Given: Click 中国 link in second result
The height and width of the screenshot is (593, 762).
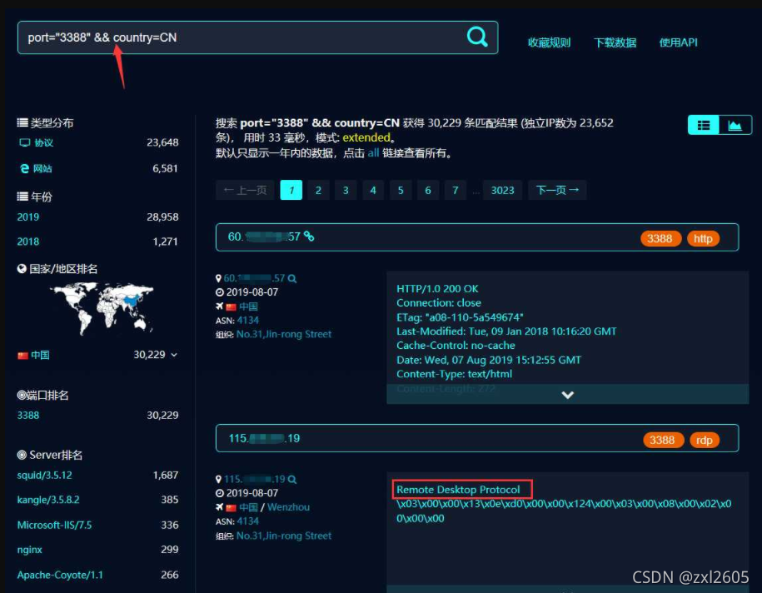Looking at the screenshot, I should click(248, 507).
